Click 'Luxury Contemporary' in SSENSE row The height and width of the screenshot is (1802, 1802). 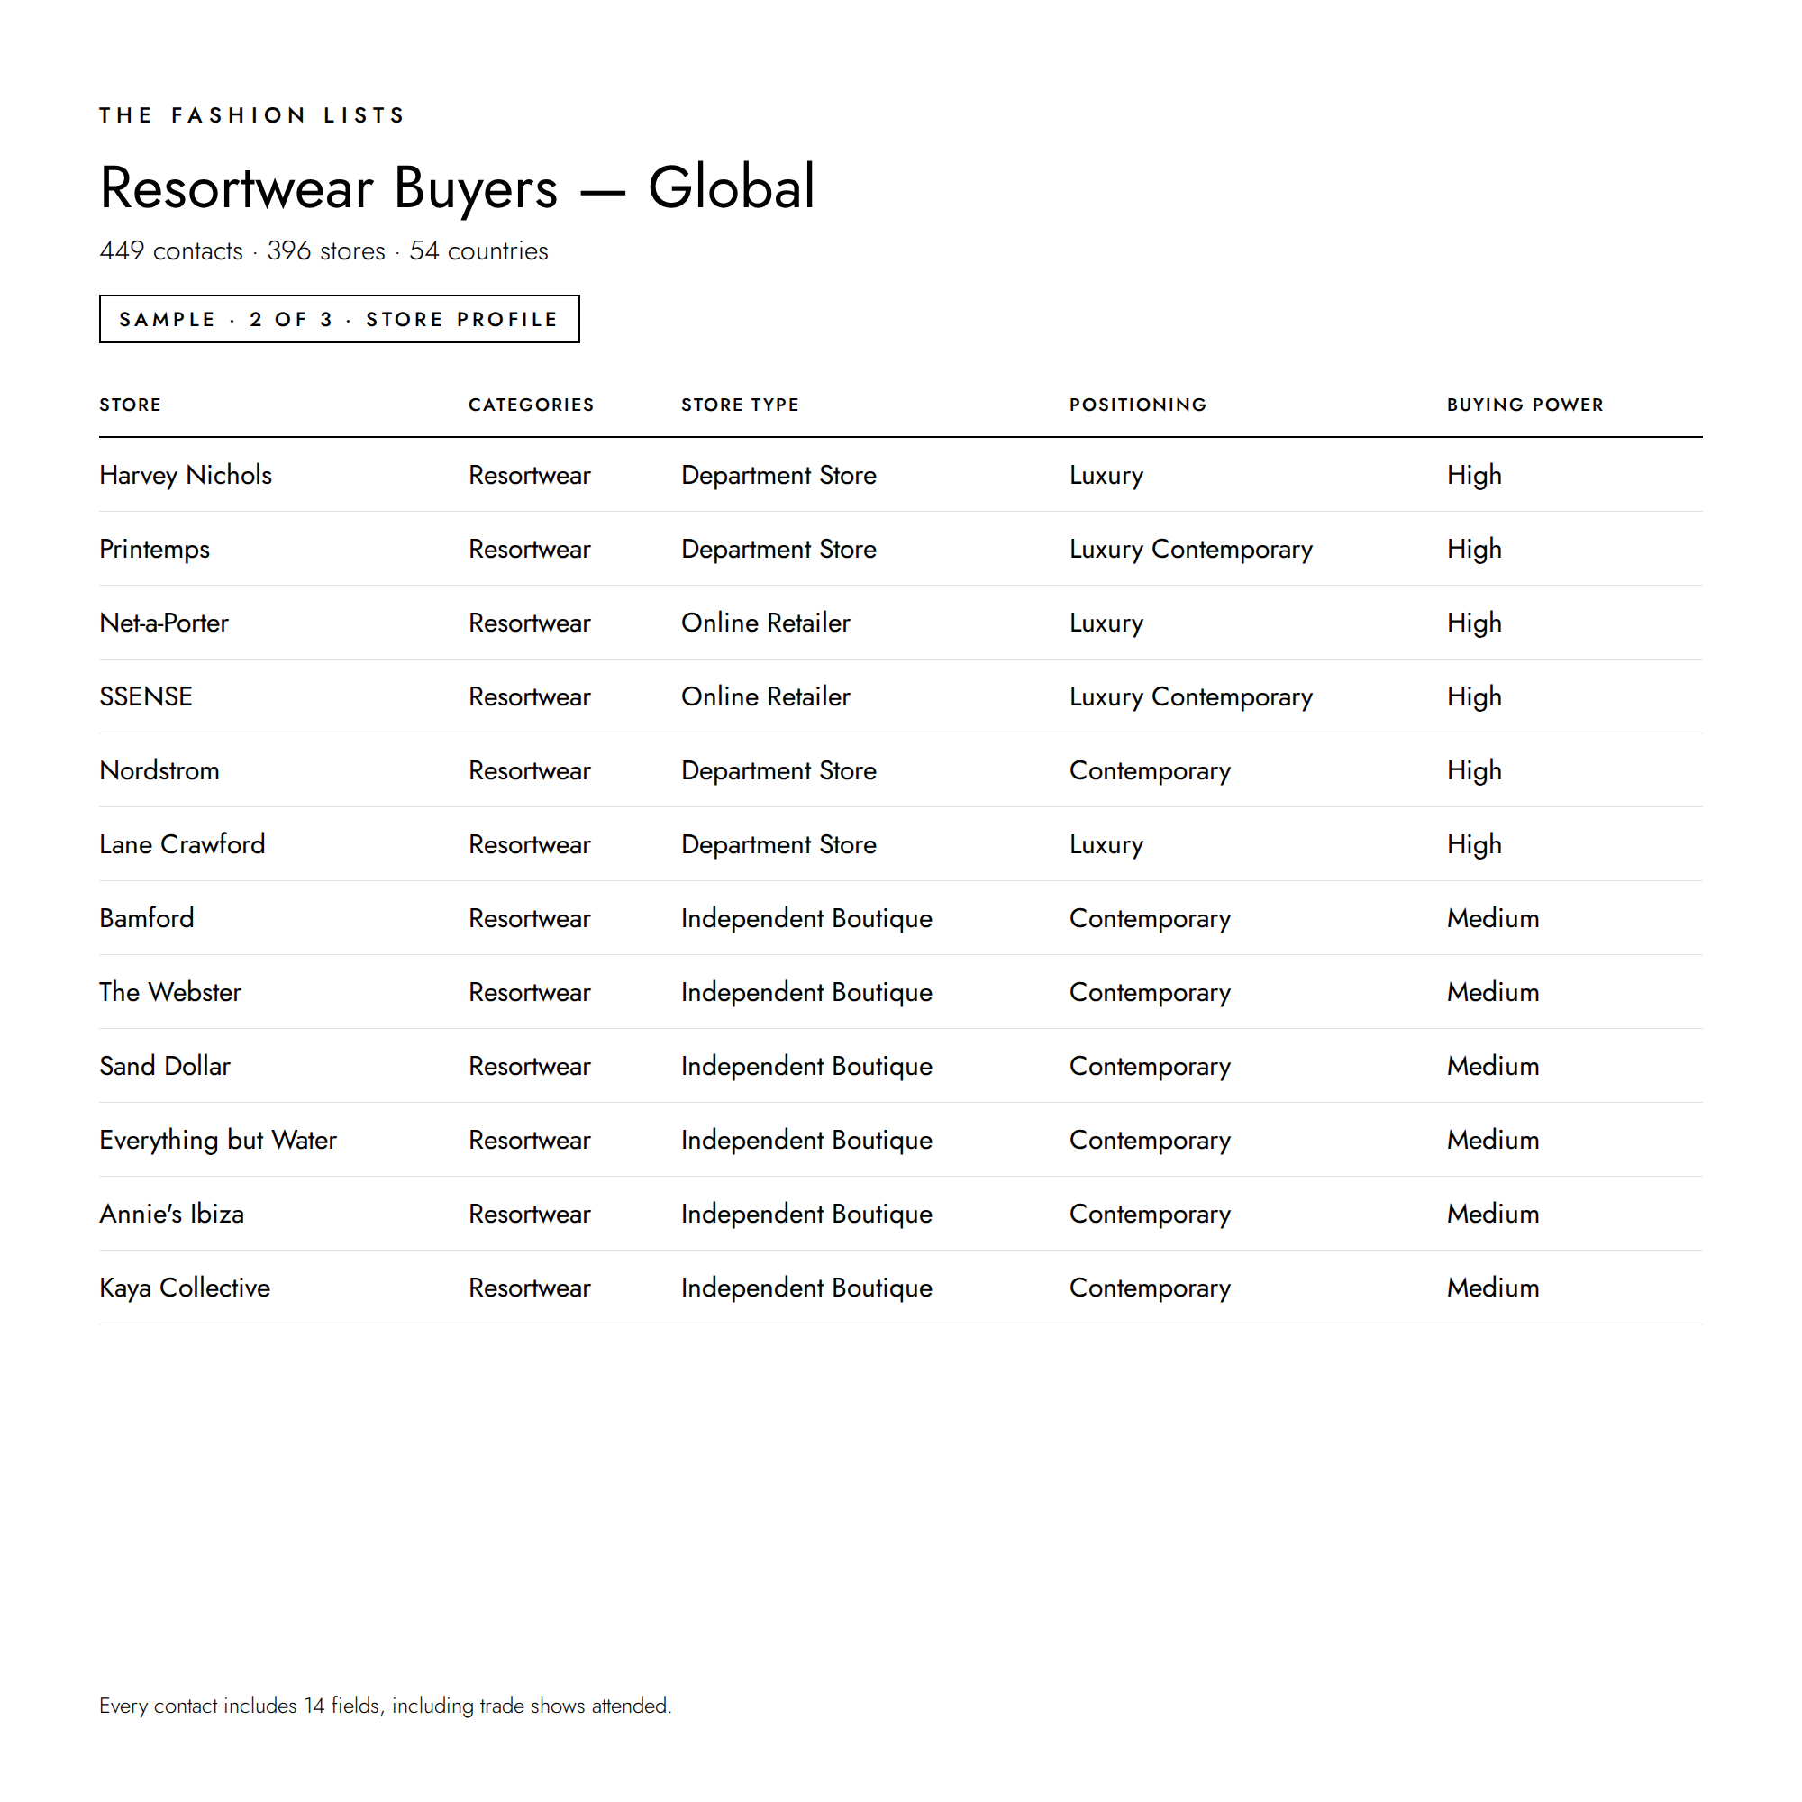click(1191, 696)
